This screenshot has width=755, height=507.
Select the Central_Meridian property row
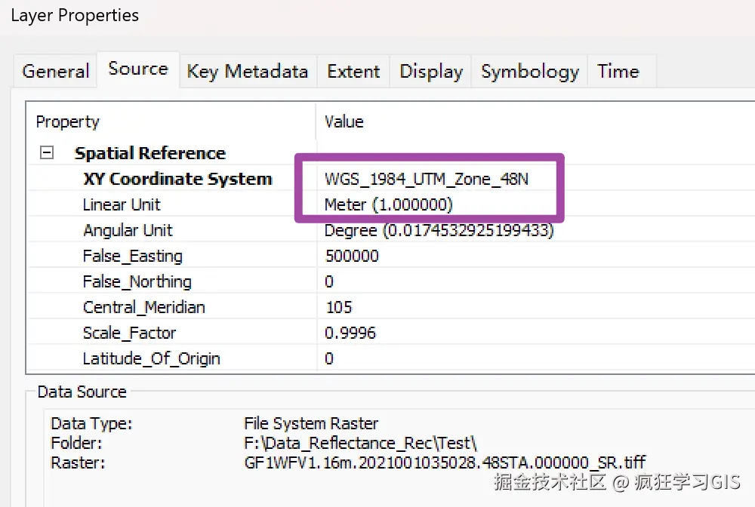144,308
